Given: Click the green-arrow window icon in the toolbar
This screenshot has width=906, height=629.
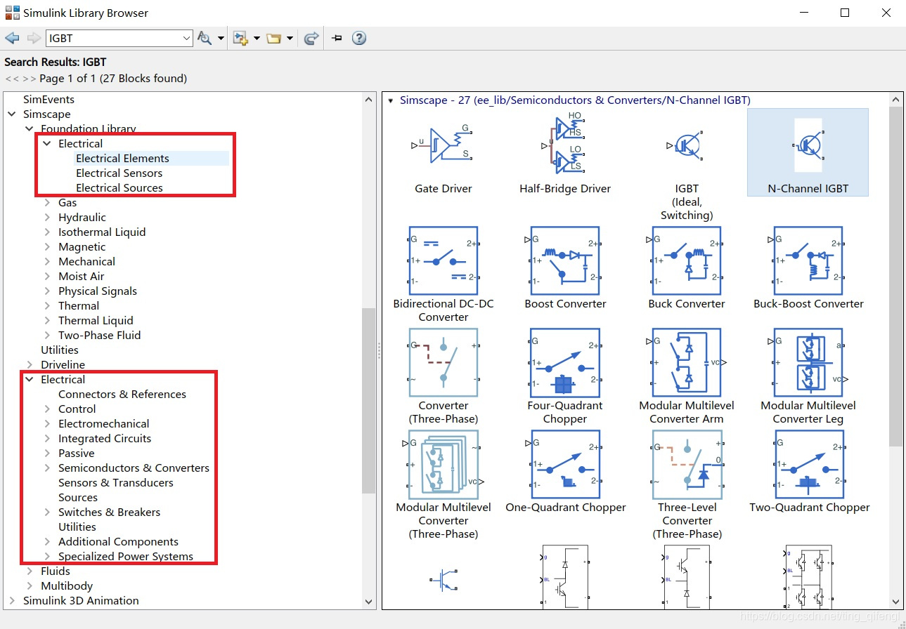Looking at the screenshot, I should tap(311, 38).
